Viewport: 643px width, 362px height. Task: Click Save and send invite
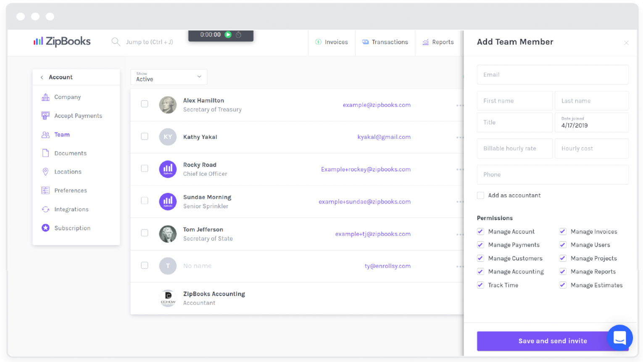tap(553, 341)
